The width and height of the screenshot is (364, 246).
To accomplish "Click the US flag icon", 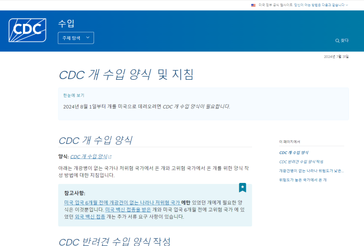I will (253, 5).
